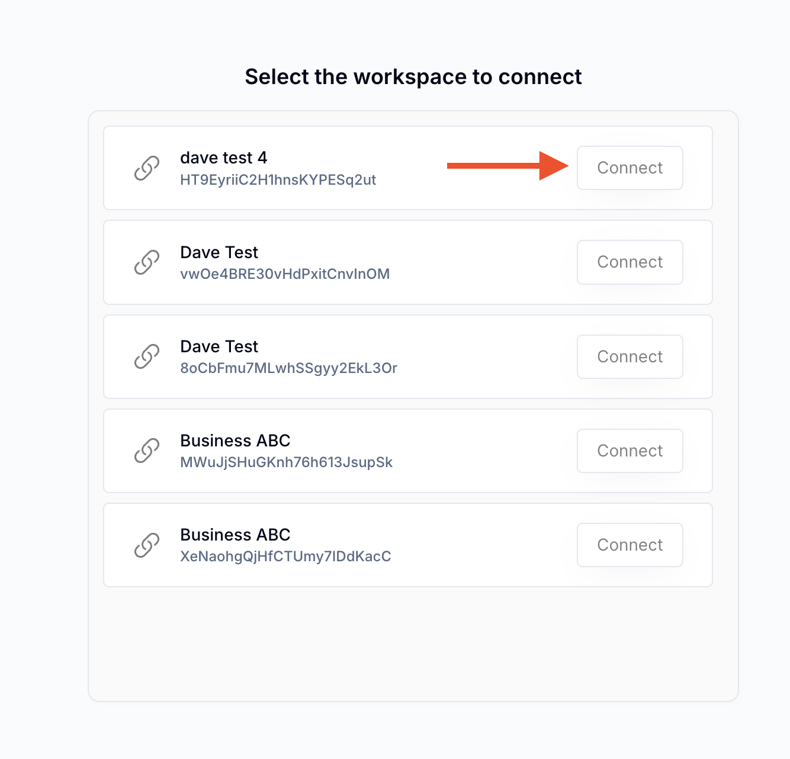This screenshot has width=790, height=759.
Task: Click link icon for workspace vwOe4BRE30vHdPxitCnvInOM
Action: pyautogui.click(x=146, y=262)
